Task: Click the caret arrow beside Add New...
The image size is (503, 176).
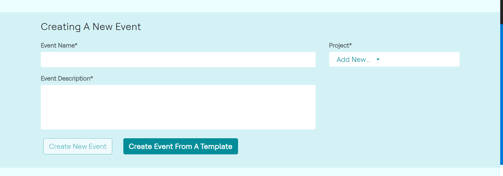Action: (x=378, y=59)
